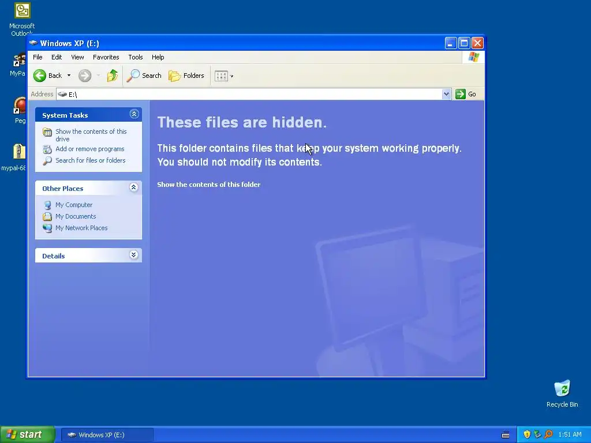Maximize the Windows XP (E:) window
The image size is (591, 443).
[x=464, y=43]
